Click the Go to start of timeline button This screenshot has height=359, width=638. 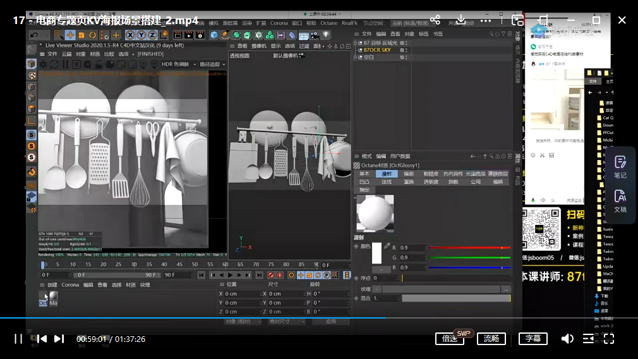point(202,276)
